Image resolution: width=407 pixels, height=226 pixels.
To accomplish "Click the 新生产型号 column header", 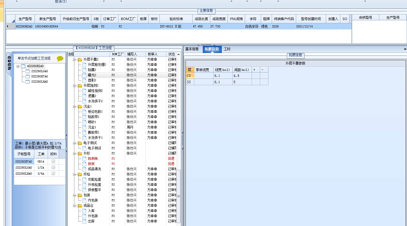I will tap(48, 19).
